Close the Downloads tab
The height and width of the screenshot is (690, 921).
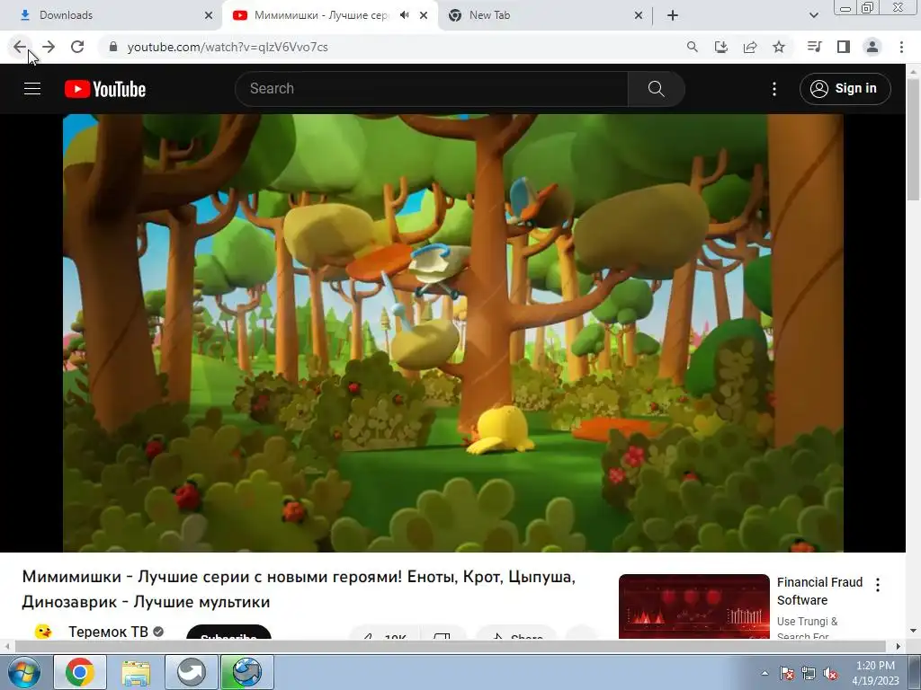209,15
